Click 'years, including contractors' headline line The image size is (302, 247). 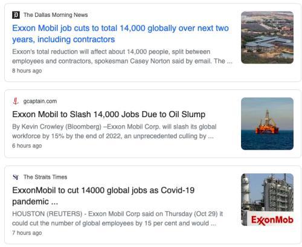(63, 39)
